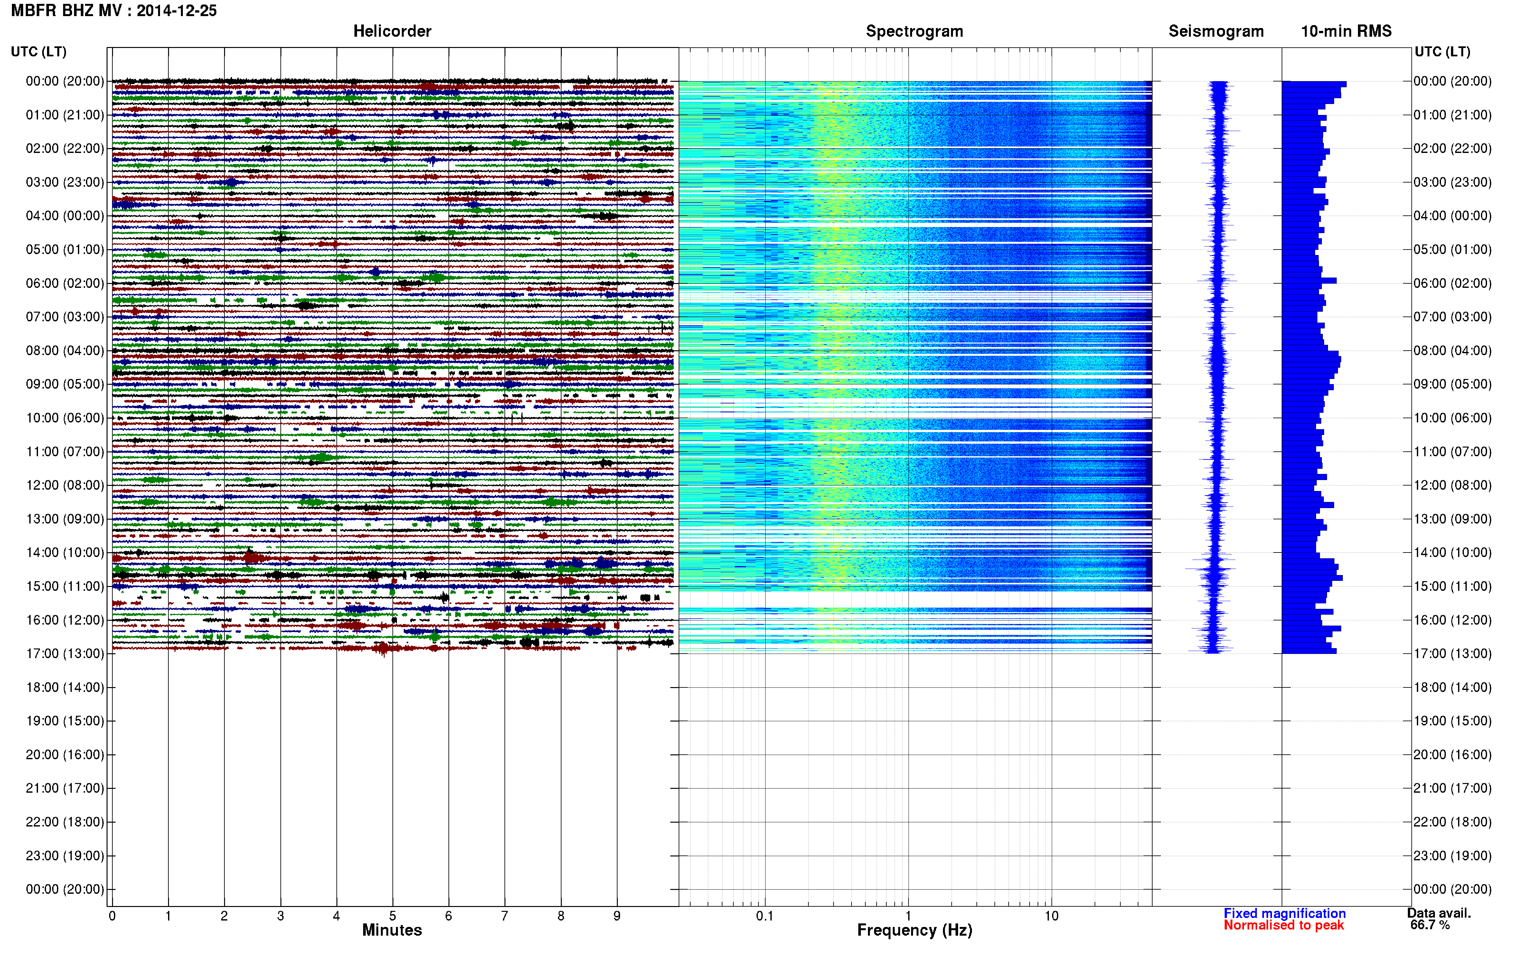Click frequency tick label '1' on spectrogram axis

[x=908, y=916]
